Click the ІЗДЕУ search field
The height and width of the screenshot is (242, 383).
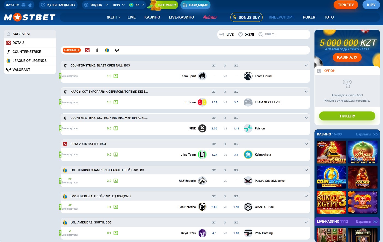click(283, 34)
